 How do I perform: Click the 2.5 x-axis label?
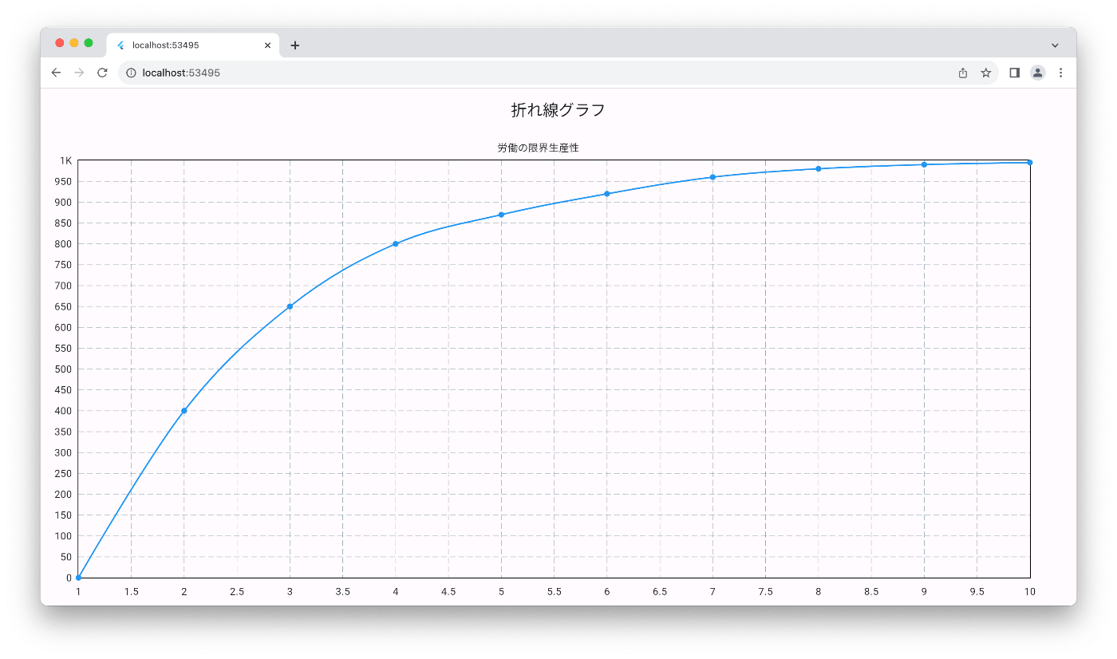(237, 592)
